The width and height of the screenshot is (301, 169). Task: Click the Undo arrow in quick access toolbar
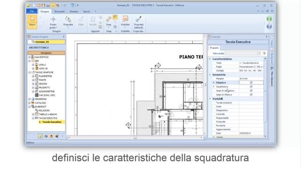point(57,5)
